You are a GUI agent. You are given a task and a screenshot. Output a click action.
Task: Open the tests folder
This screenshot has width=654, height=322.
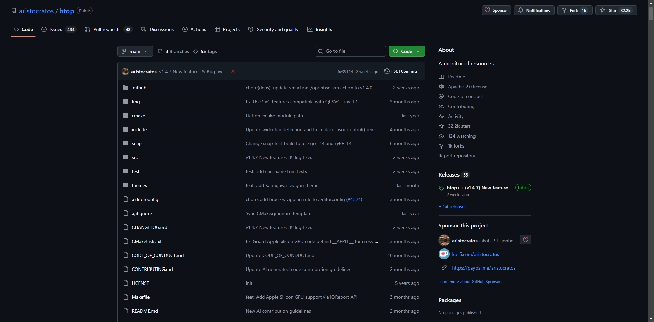coord(137,171)
